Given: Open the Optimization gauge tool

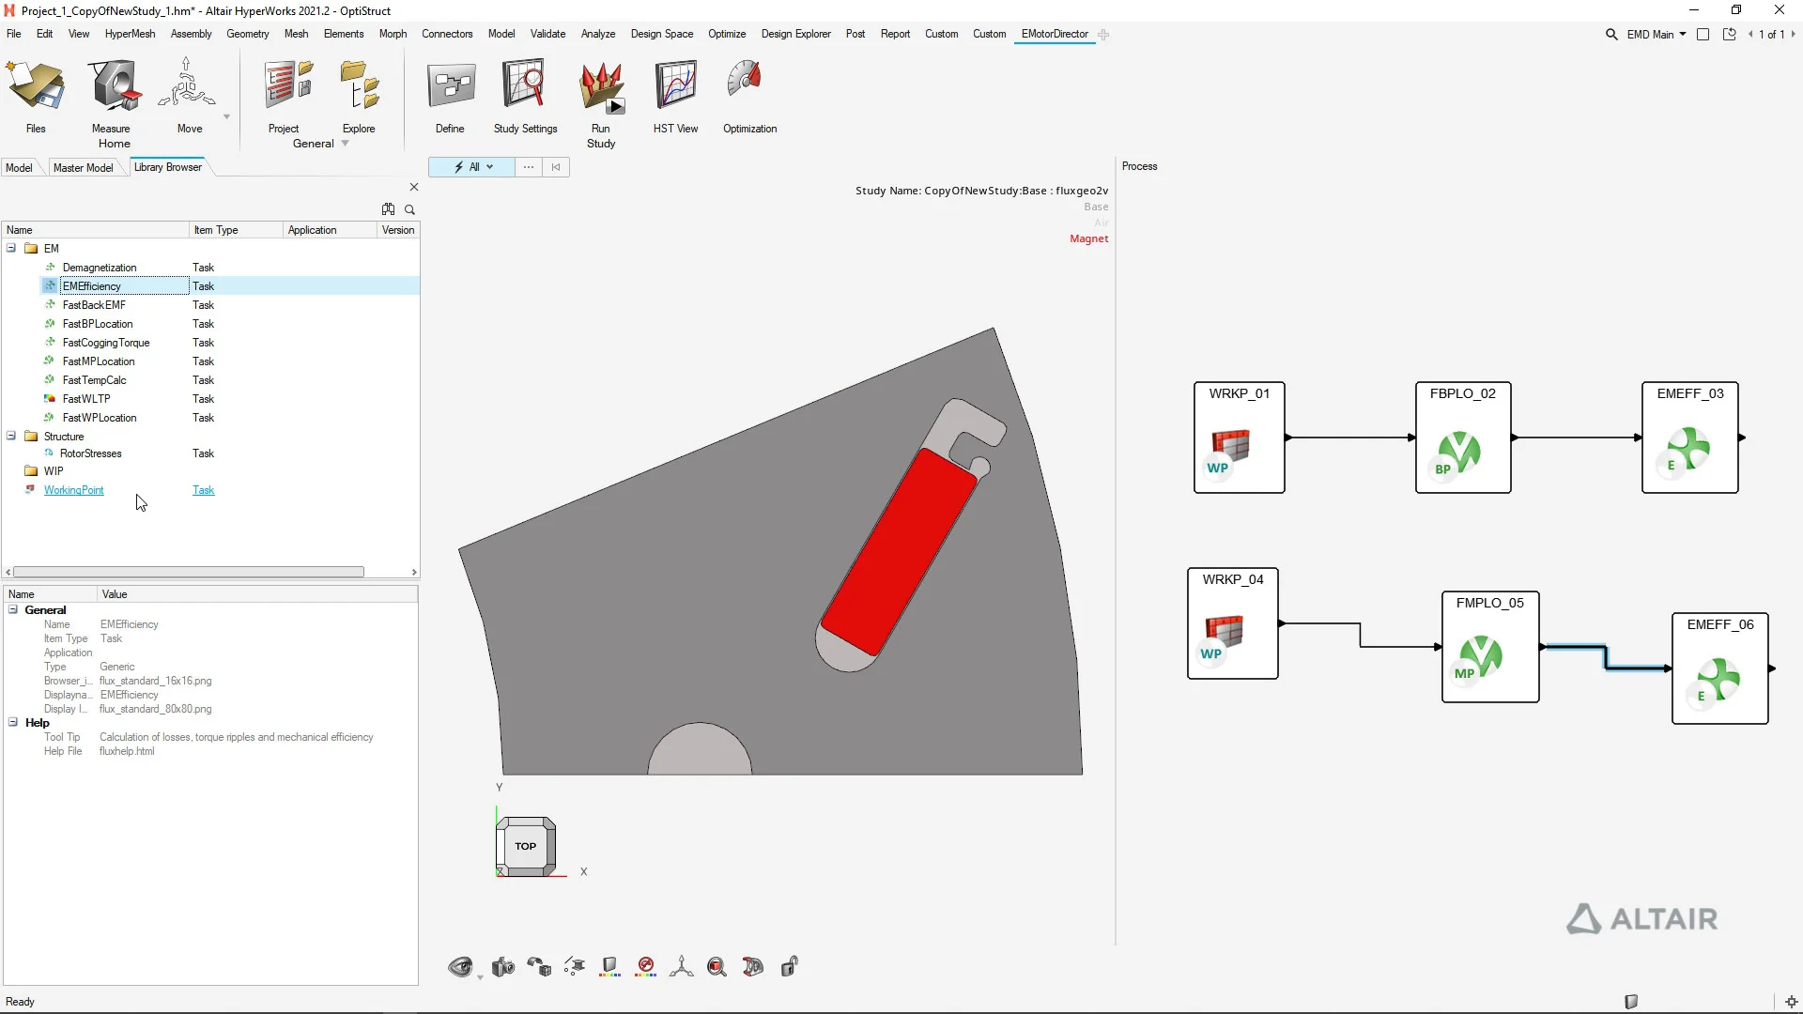Looking at the screenshot, I should [749, 97].
